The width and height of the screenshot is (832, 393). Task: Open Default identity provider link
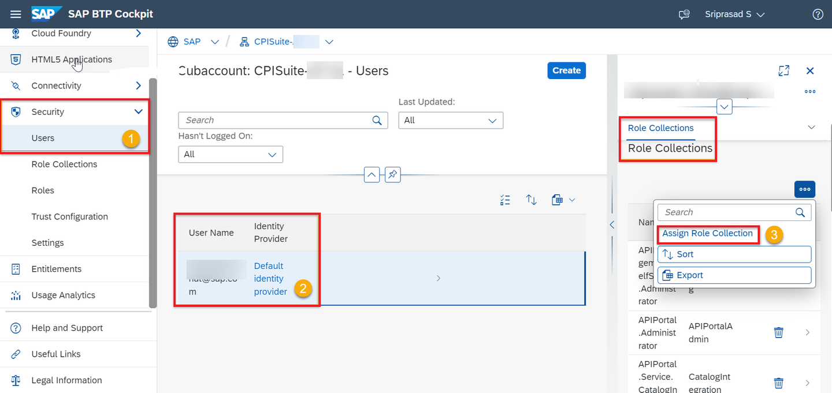pos(270,279)
